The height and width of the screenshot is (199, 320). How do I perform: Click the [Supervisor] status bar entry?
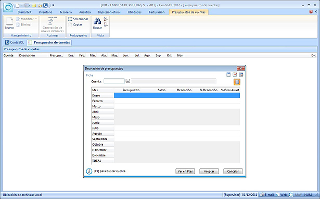(x=232, y=195)
